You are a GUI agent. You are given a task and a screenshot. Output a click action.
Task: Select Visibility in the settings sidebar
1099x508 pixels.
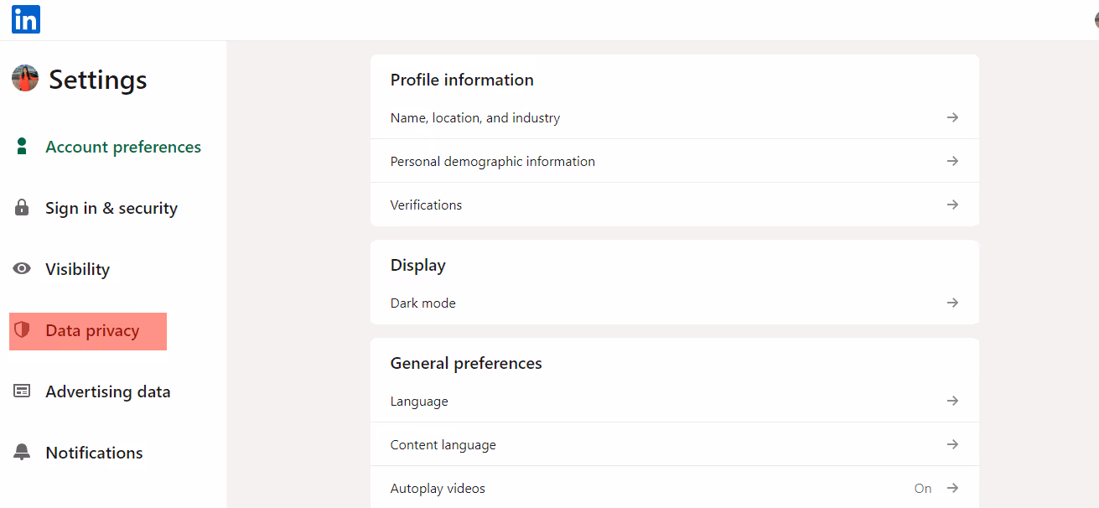pyautogui.click(x=77, y=268)
